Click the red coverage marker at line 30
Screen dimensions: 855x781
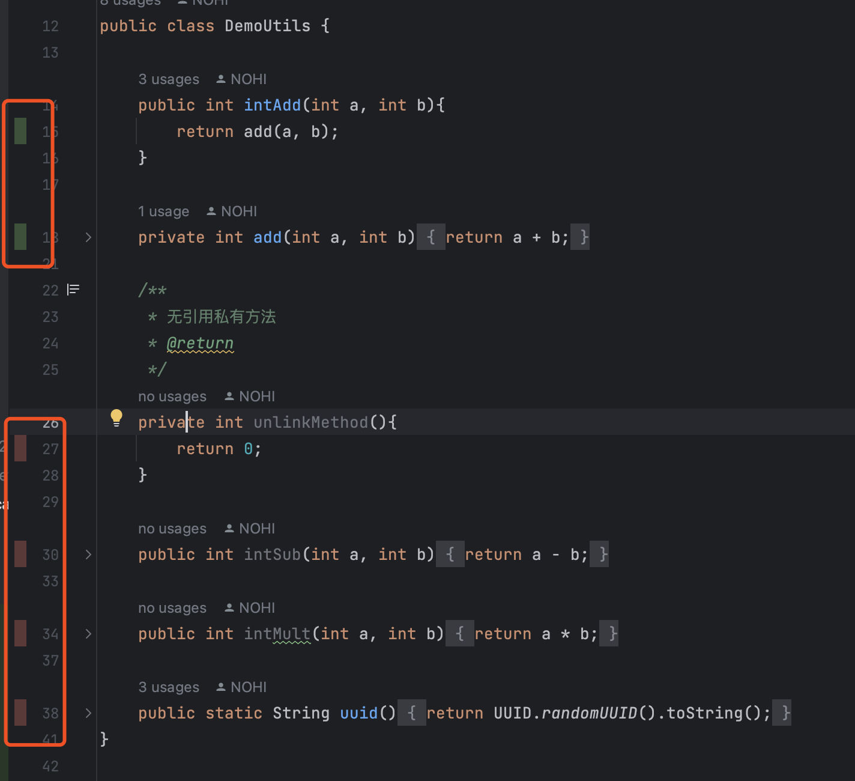point(20,554)
